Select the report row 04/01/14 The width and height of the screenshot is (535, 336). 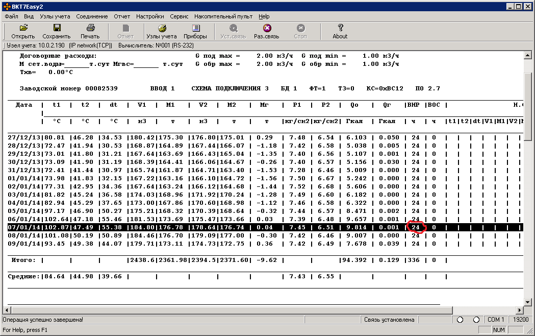click(265, 203)
